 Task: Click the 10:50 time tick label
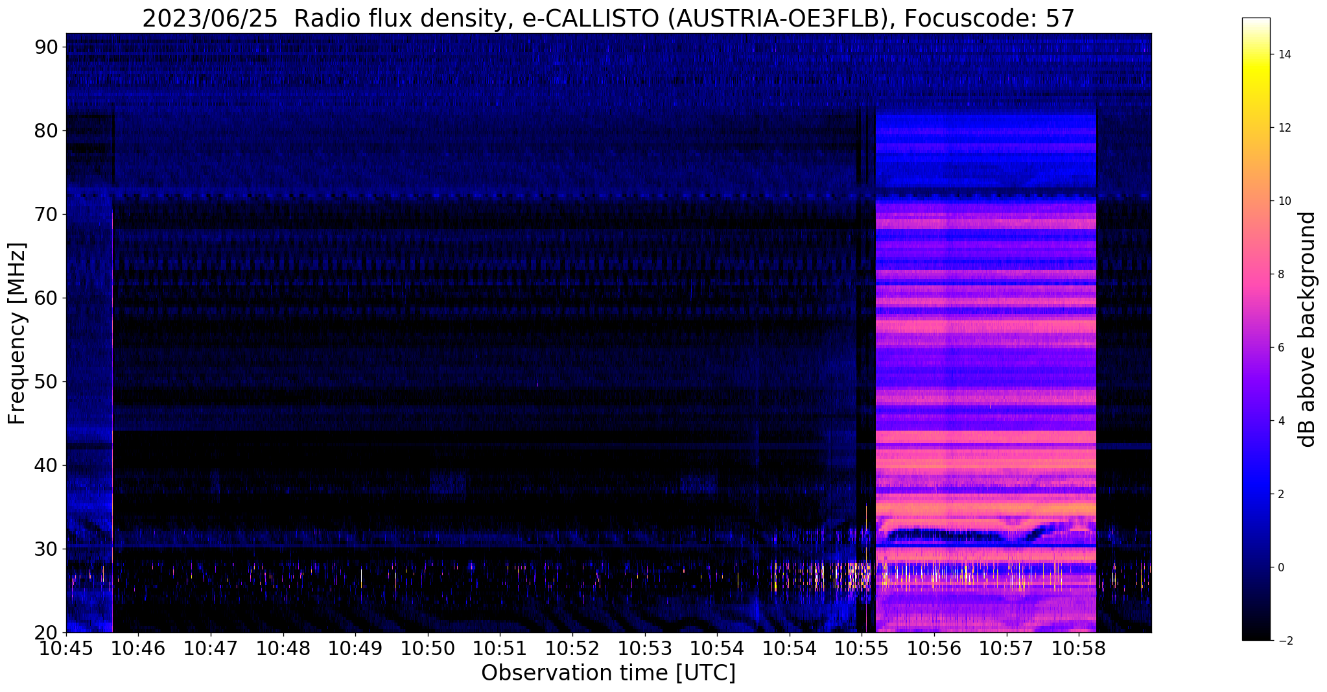427,648
